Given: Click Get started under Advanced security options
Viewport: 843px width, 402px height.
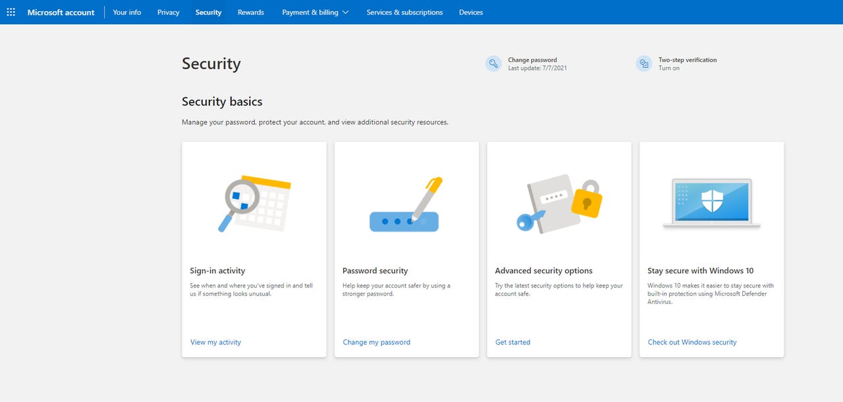Looking at the screenshot, I should tap(512, 342).
